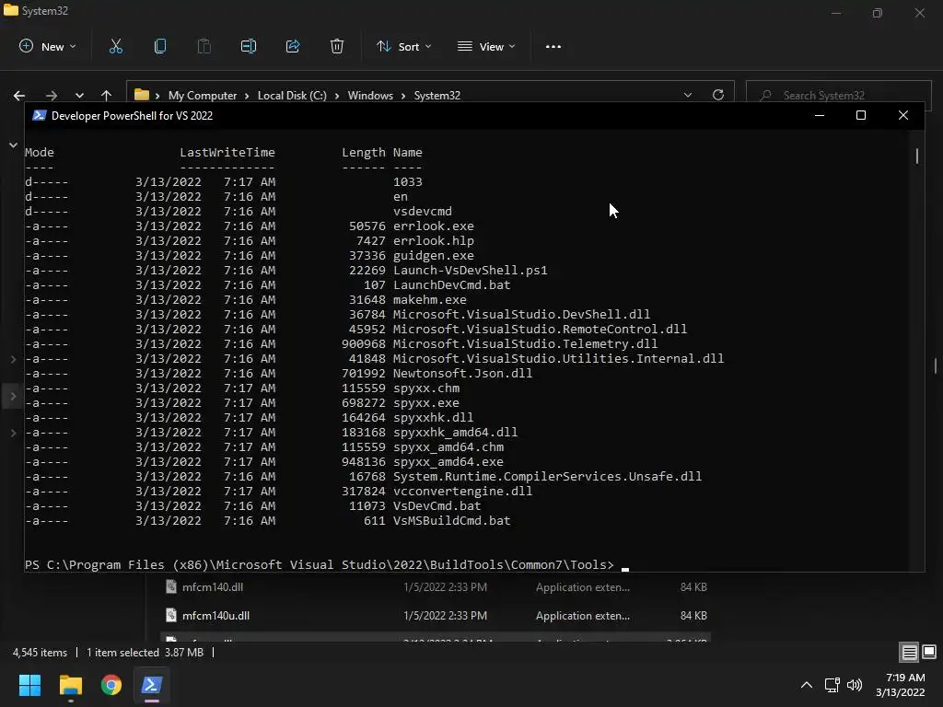Screen dimensions: 943x707
Task: Open the clock and date flyout
Action: tap(900, 685)
